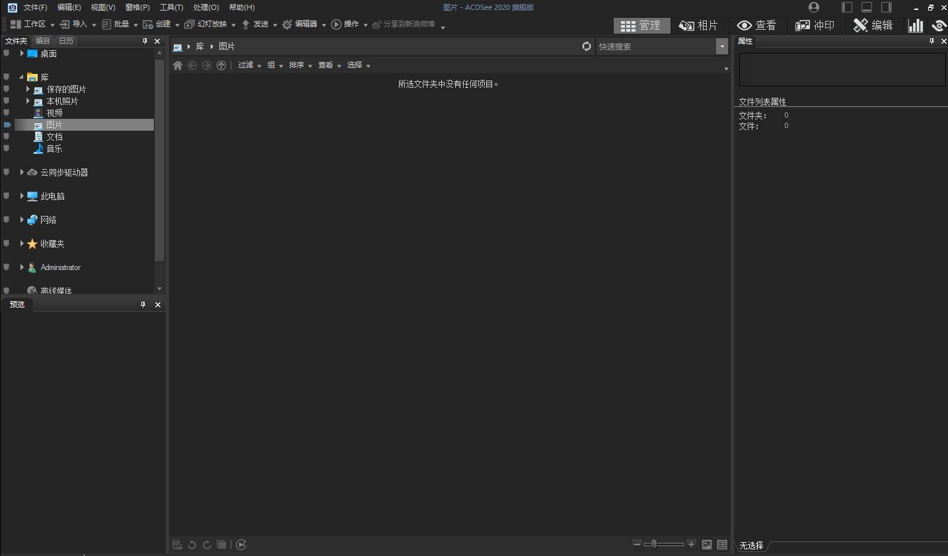Click the rotate left icon in bottom toolbar
Screen dimensions: 948x556
click(192, 545)
